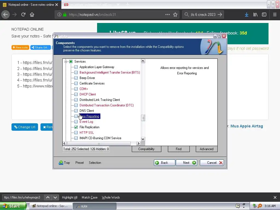
Task: Close the Notepad online browser tab
Action: click(57, 5)
